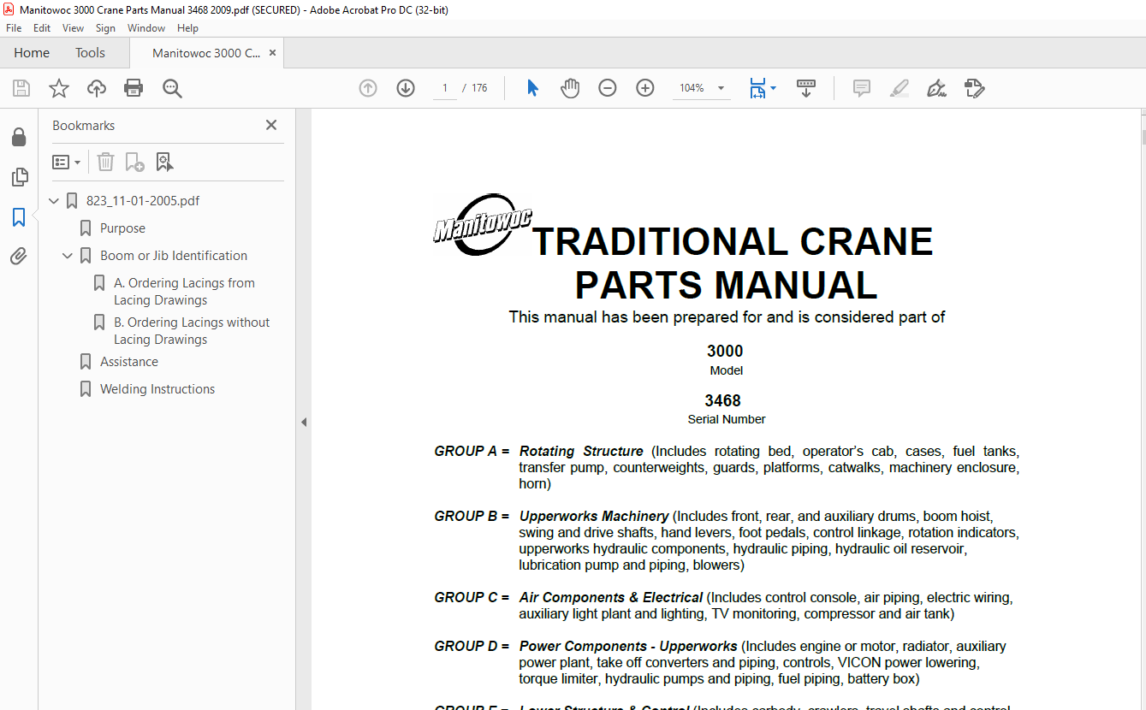Zoom in with the plus icon
The width and height of the screenshot is (1146, 710).
tap(645, 88)
